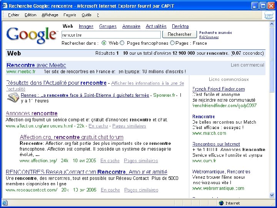
Task: Click the Internet zone globe icon
Action: pos(221,203)
